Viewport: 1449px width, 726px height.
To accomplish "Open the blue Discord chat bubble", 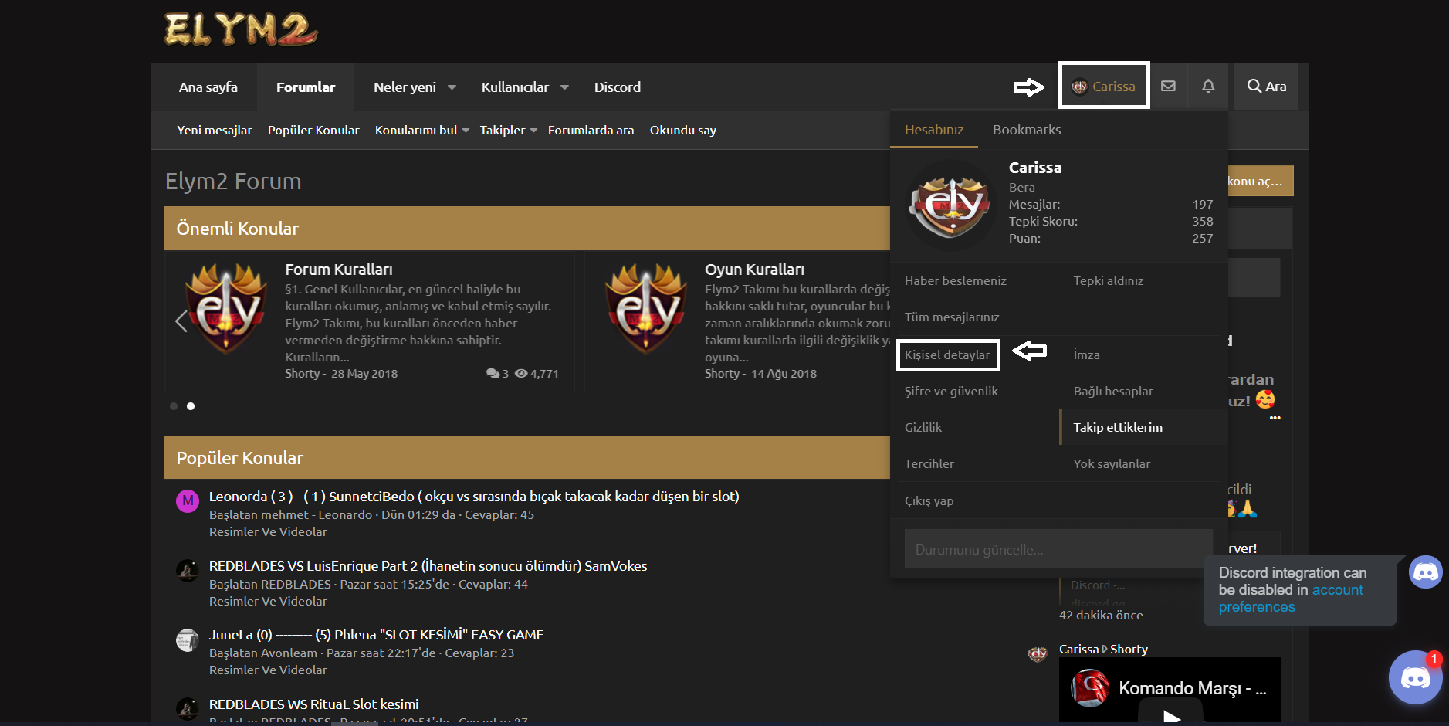I will tap(1415, 677).
